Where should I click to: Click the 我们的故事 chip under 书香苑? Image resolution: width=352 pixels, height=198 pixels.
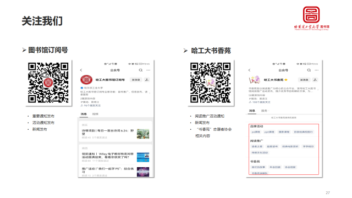point(258,167)
